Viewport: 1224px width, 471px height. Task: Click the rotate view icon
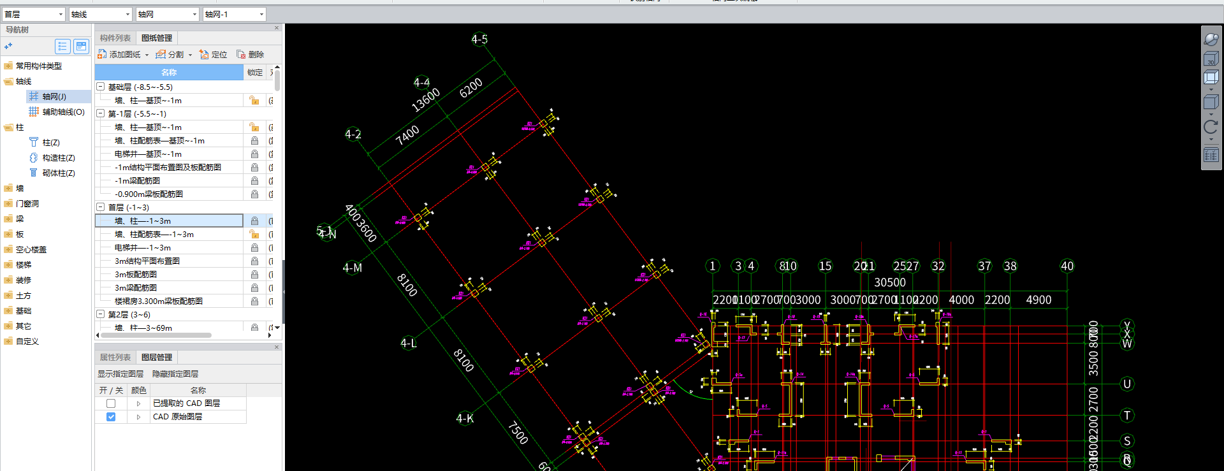(1211, 127)
